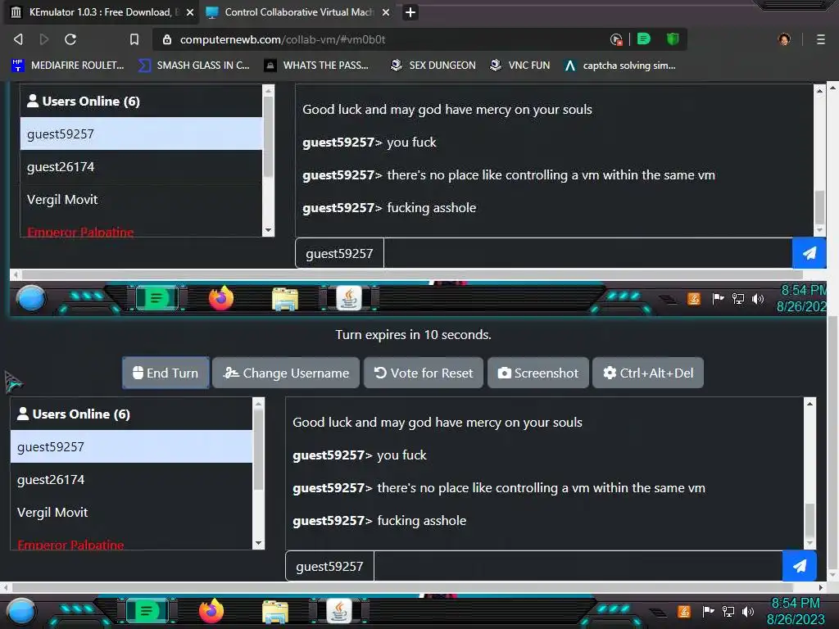The height and width of the screenshot is (629, 839).
Task: Click network icon in bottom system tray
Action: (x=728, y=611)
